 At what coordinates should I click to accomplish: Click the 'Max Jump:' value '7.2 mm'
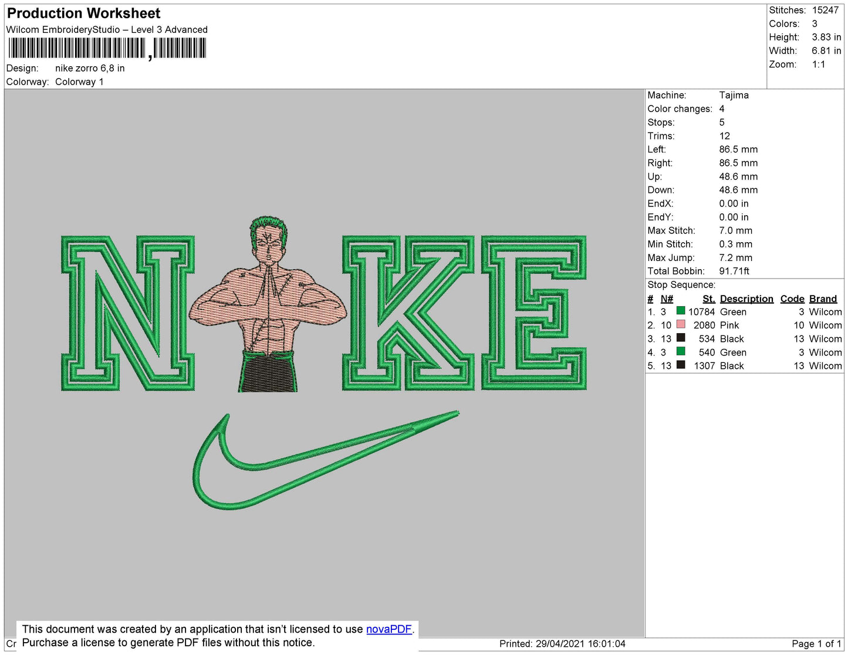(x=735, y=257)
